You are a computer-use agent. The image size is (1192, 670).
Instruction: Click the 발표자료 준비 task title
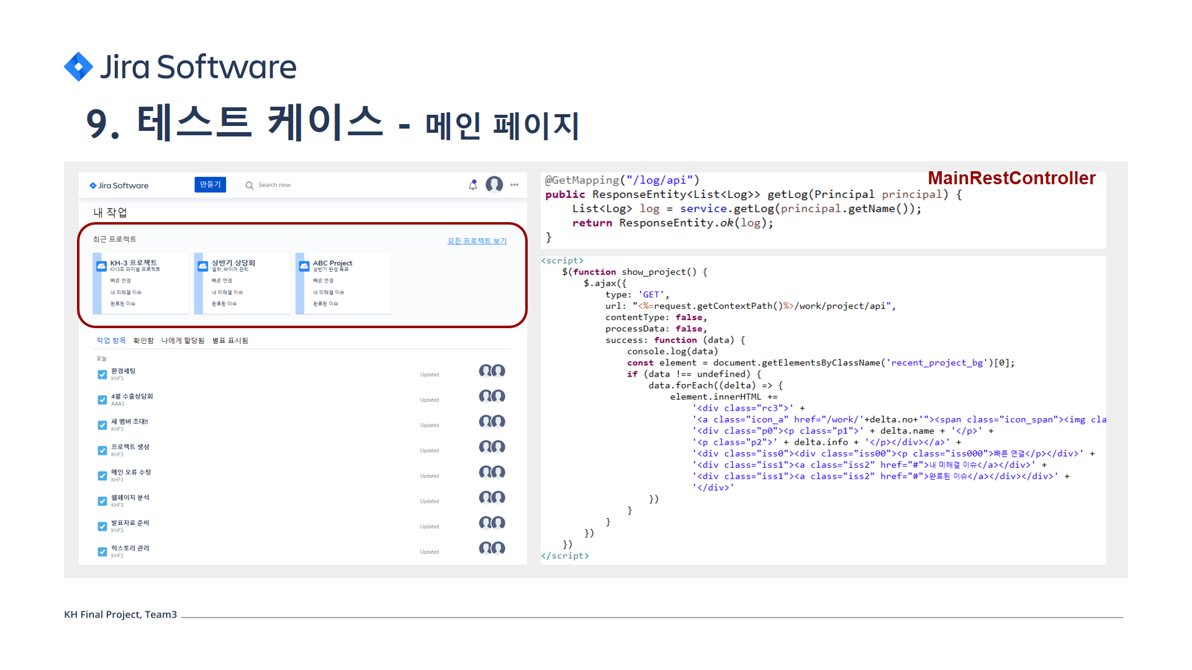click(130, 523)
